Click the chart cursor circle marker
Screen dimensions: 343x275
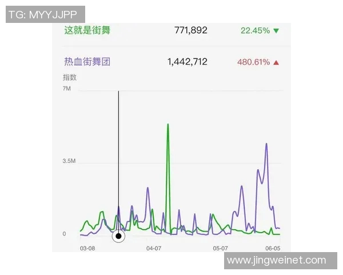(x=118, y=236)
